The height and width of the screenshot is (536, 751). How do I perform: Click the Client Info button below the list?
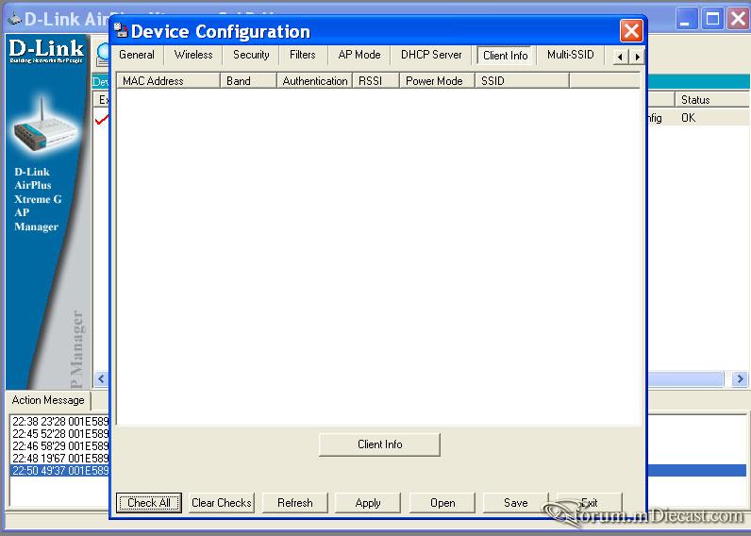(379, 444)
